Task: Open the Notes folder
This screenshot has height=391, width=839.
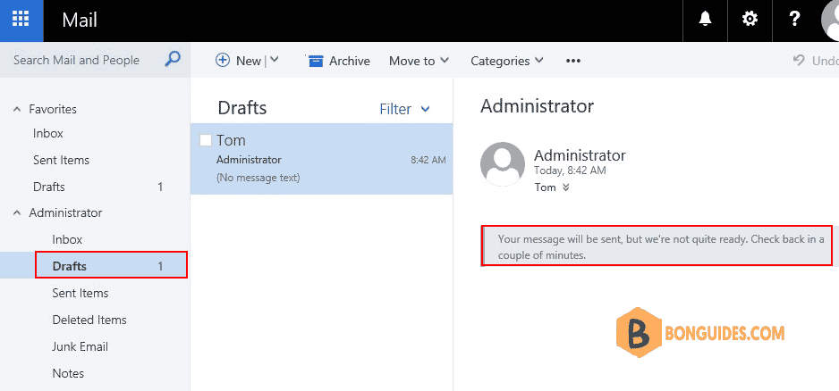Action: pyautogui.click(x=68, y=373)
